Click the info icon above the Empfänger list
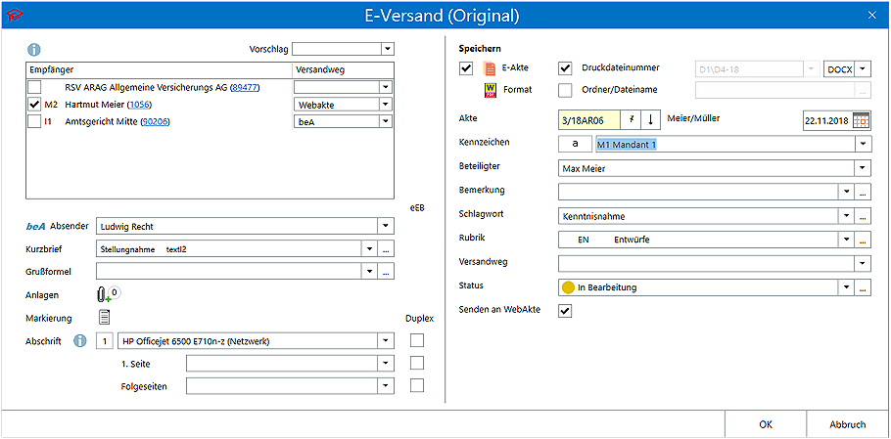 (33, 49)
